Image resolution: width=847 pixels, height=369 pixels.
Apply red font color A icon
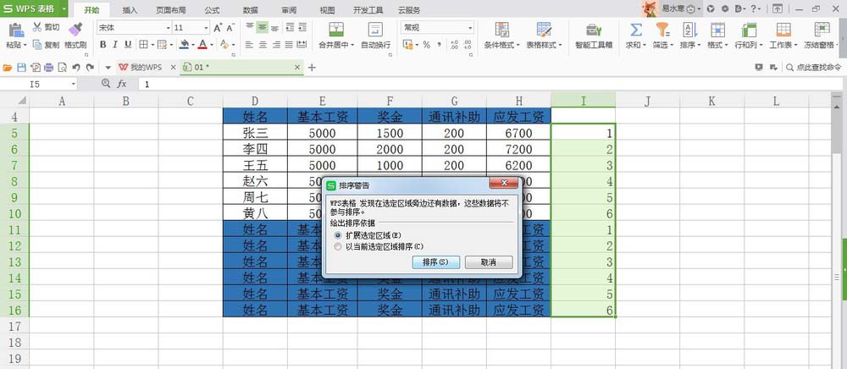202,45
